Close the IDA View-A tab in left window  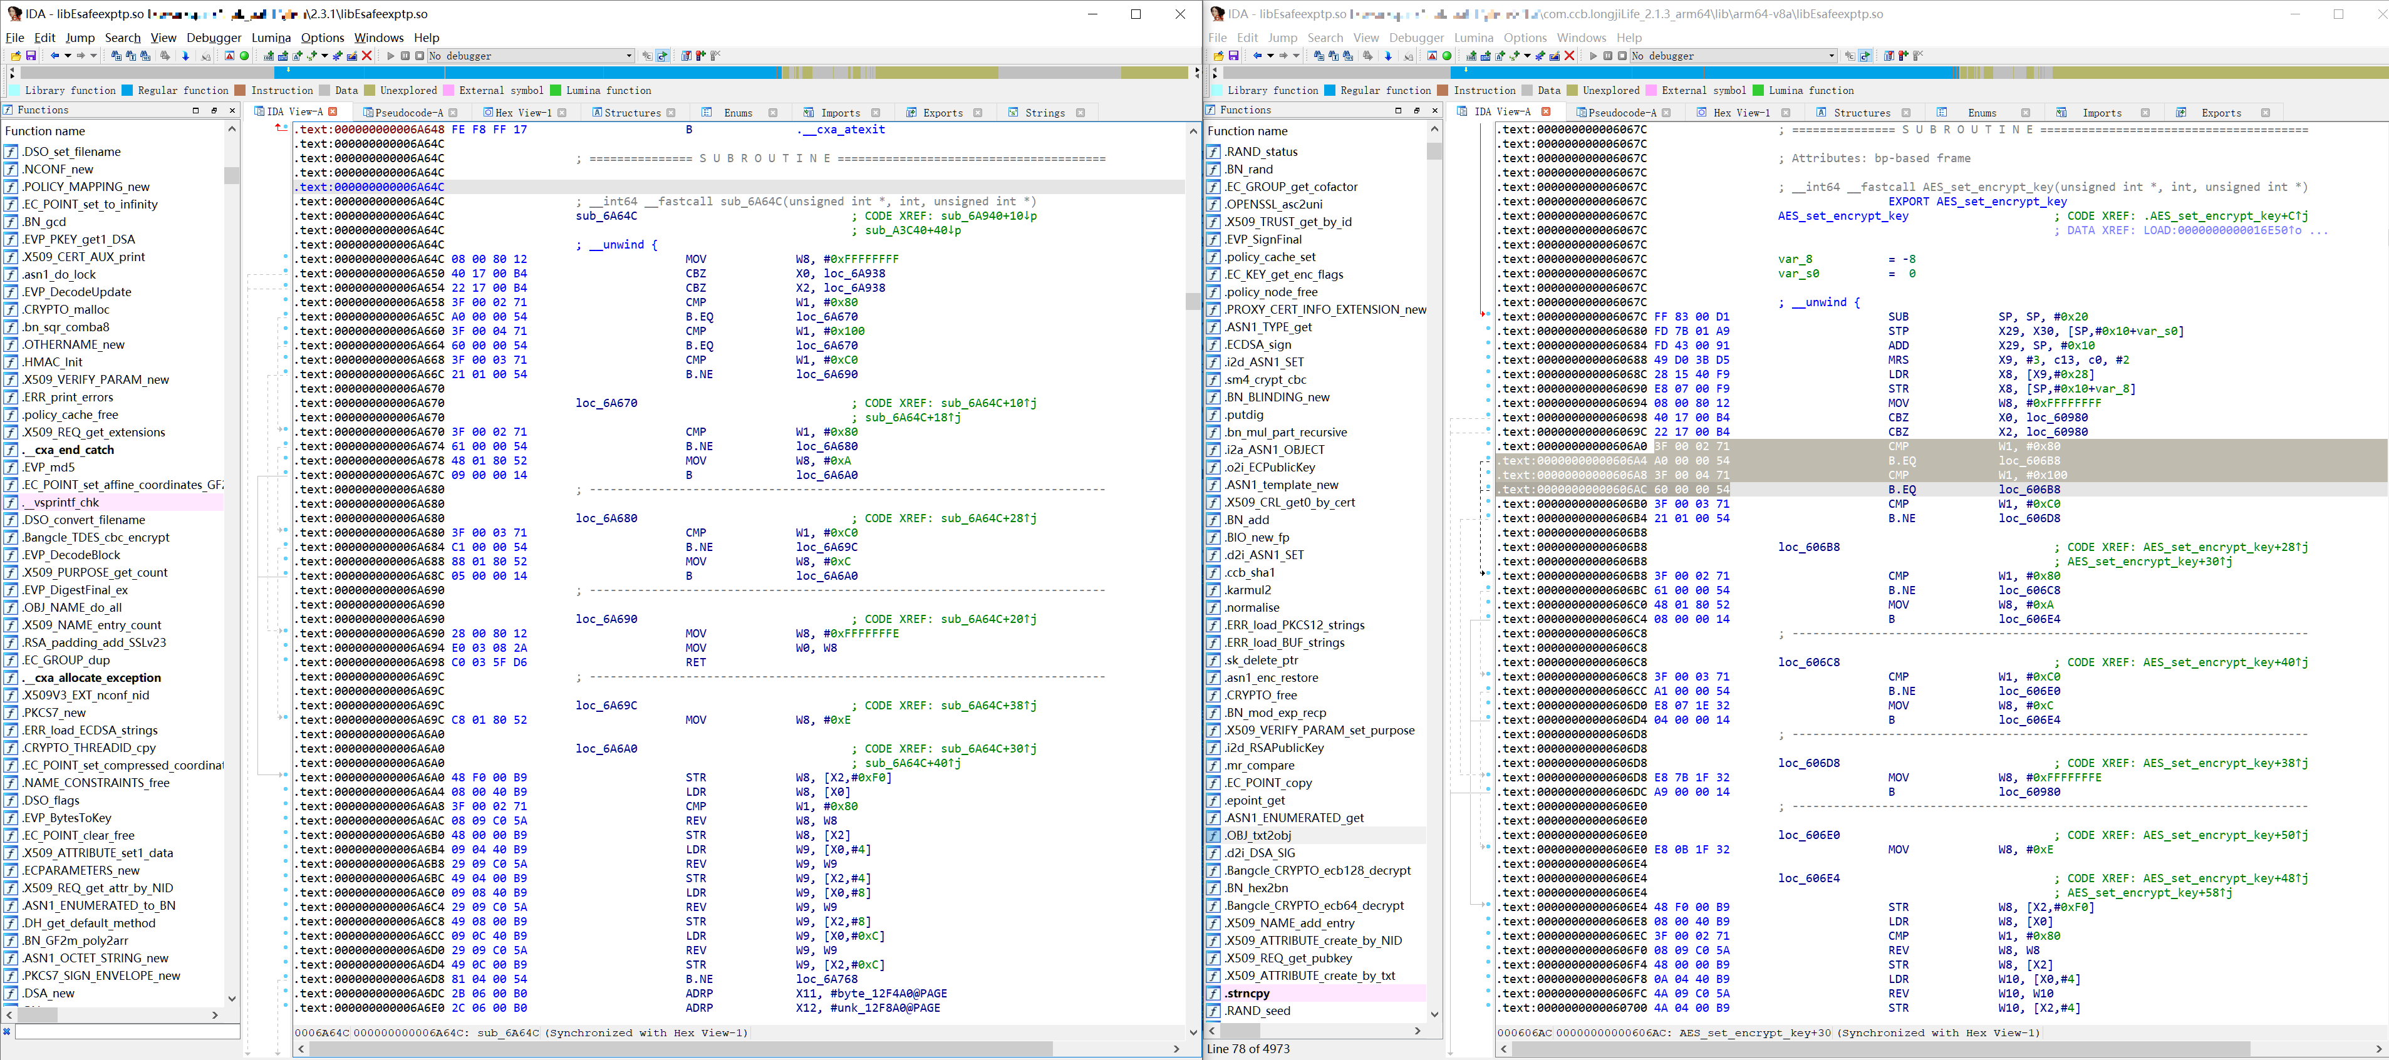click(x=333, y=112)
